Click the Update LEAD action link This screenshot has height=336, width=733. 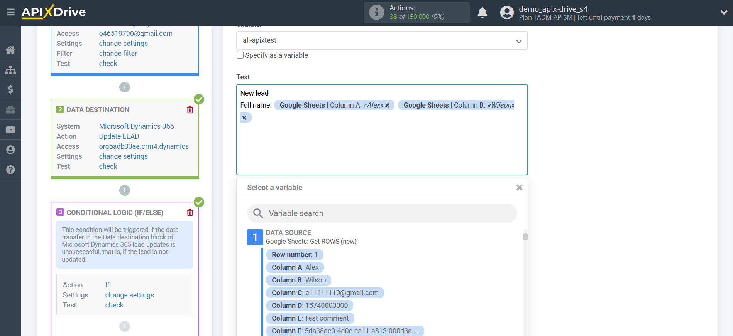[x=119, y=136]
